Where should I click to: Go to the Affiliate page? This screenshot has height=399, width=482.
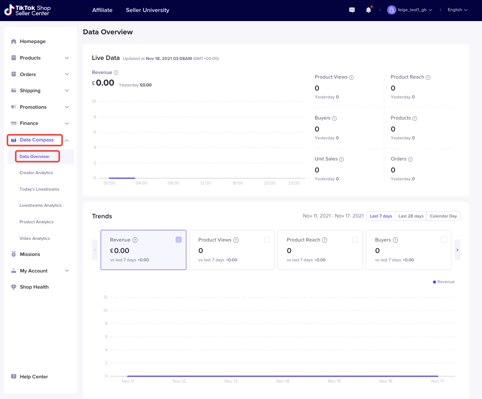(x=102, y=10)
